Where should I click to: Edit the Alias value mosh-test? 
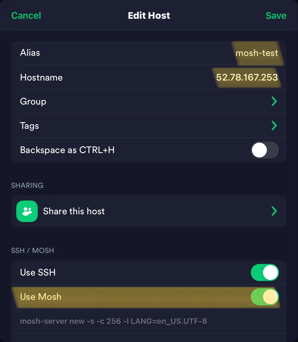257,53
